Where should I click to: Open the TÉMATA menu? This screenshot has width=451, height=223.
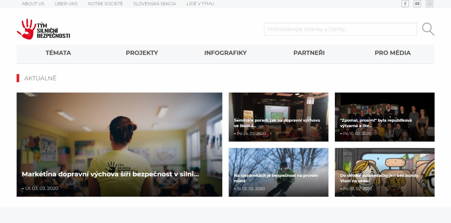pos(58,53)
